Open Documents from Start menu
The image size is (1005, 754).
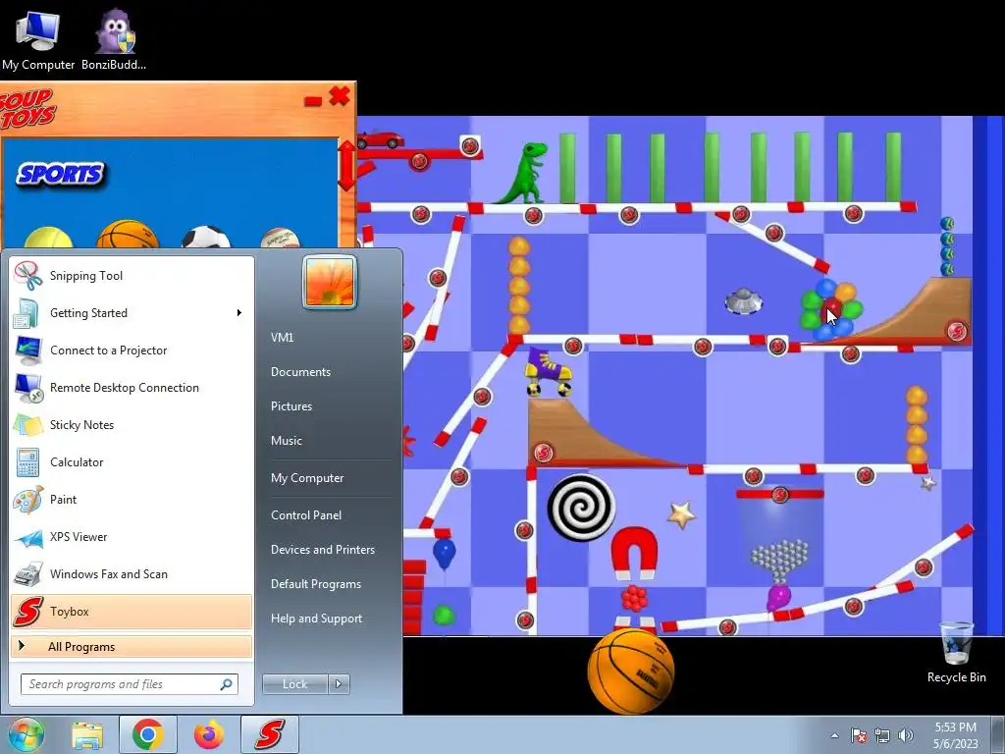(300, 372)
